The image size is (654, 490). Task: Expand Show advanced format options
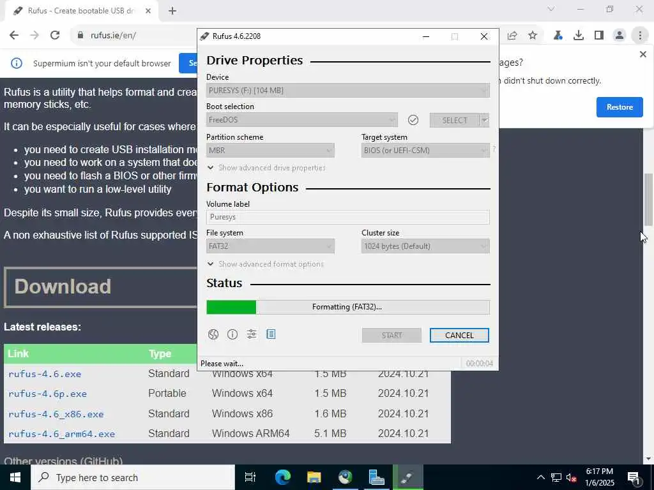tap(265, 264)
